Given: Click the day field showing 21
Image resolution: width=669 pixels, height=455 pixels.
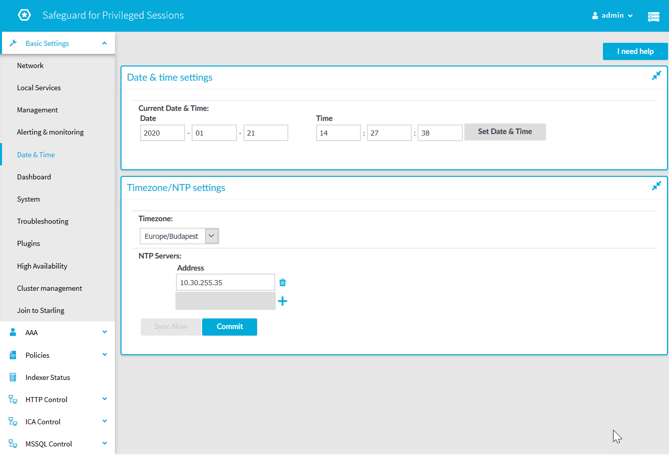Looking at the screenshot, I should tap(266, 133).
